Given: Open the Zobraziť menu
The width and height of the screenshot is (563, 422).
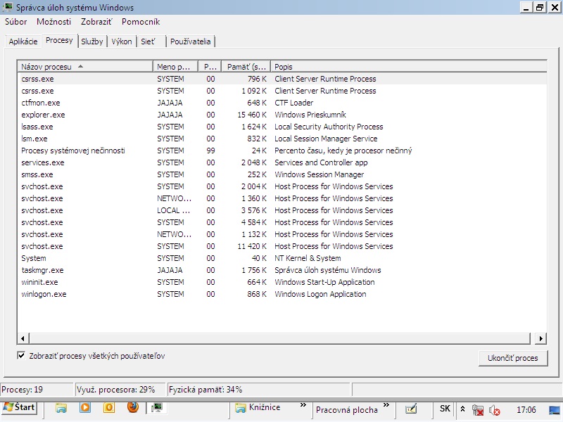Looking at the screenshot, I should point(96,22).
